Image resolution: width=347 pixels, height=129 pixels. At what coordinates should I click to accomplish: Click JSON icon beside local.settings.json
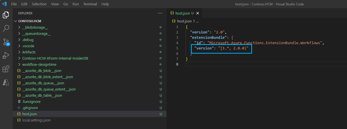tap(19, 120)
